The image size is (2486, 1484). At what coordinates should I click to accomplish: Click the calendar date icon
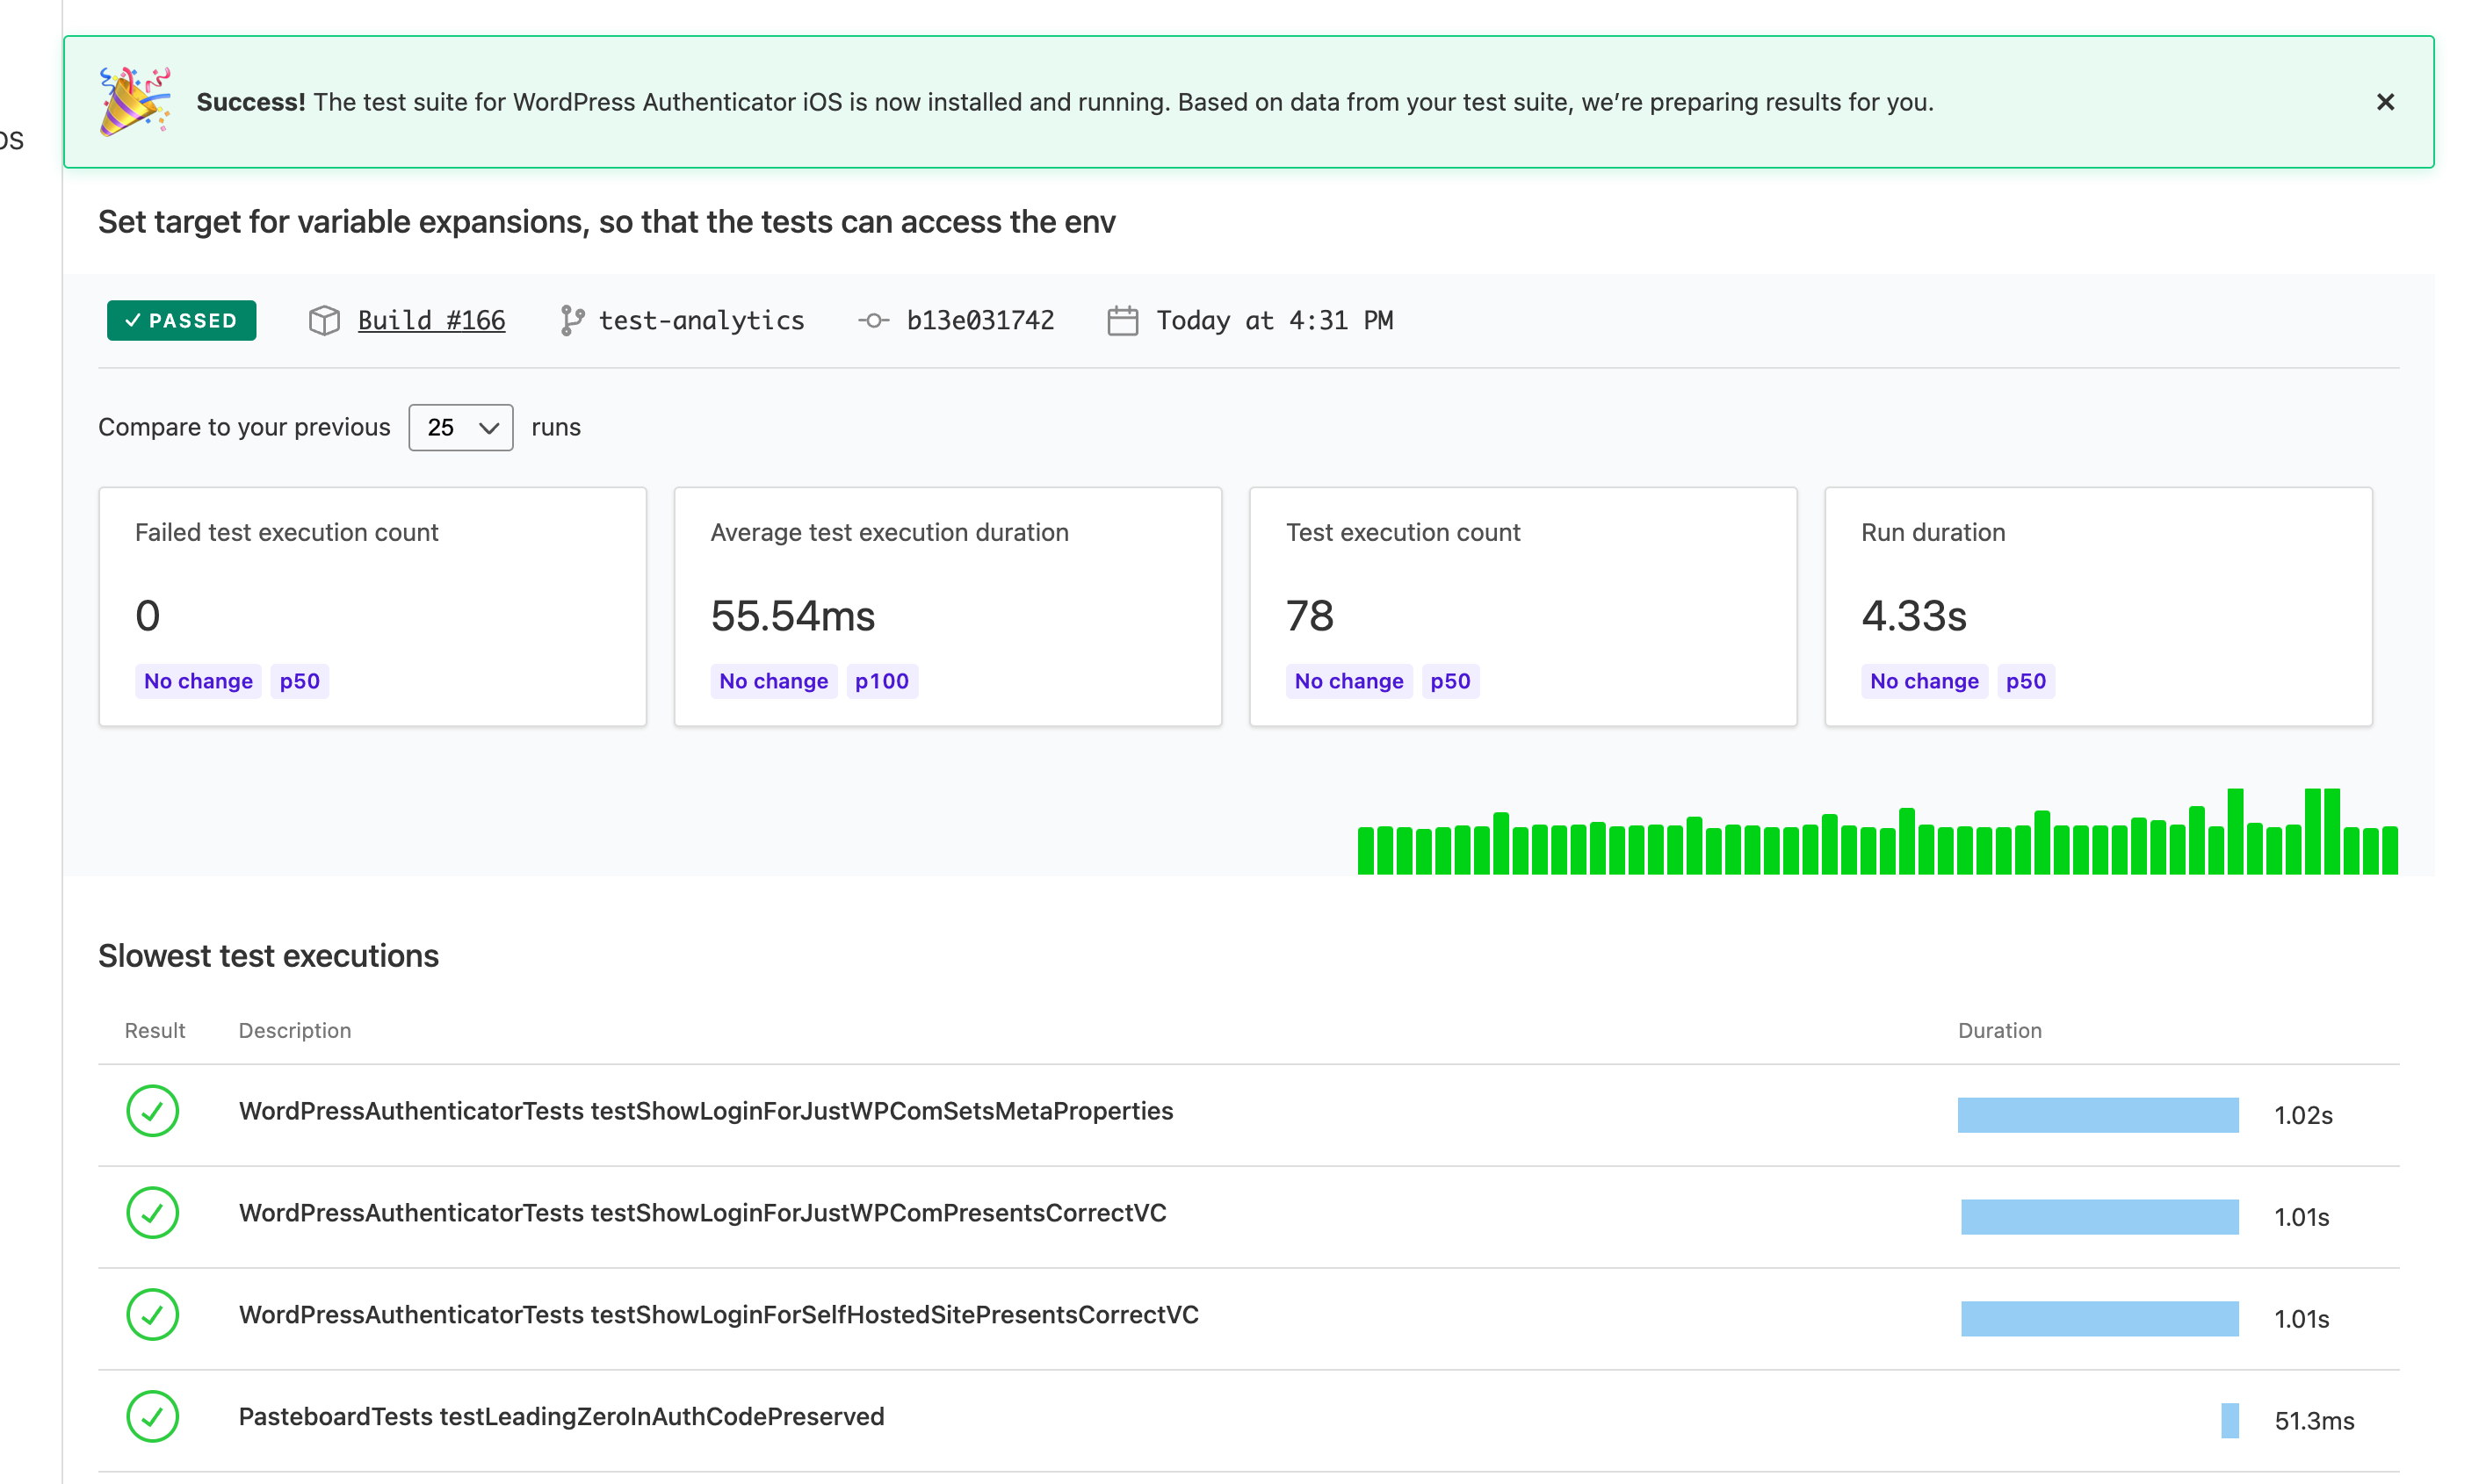click(x=1123, y=320)
